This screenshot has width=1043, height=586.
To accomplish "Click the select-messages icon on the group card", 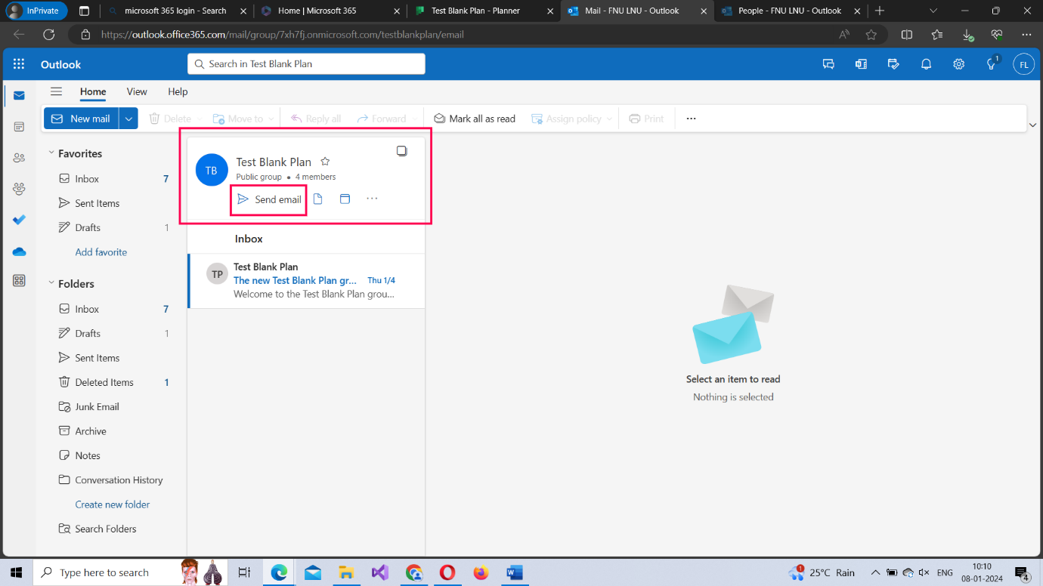I will click(x=402, y=151).
